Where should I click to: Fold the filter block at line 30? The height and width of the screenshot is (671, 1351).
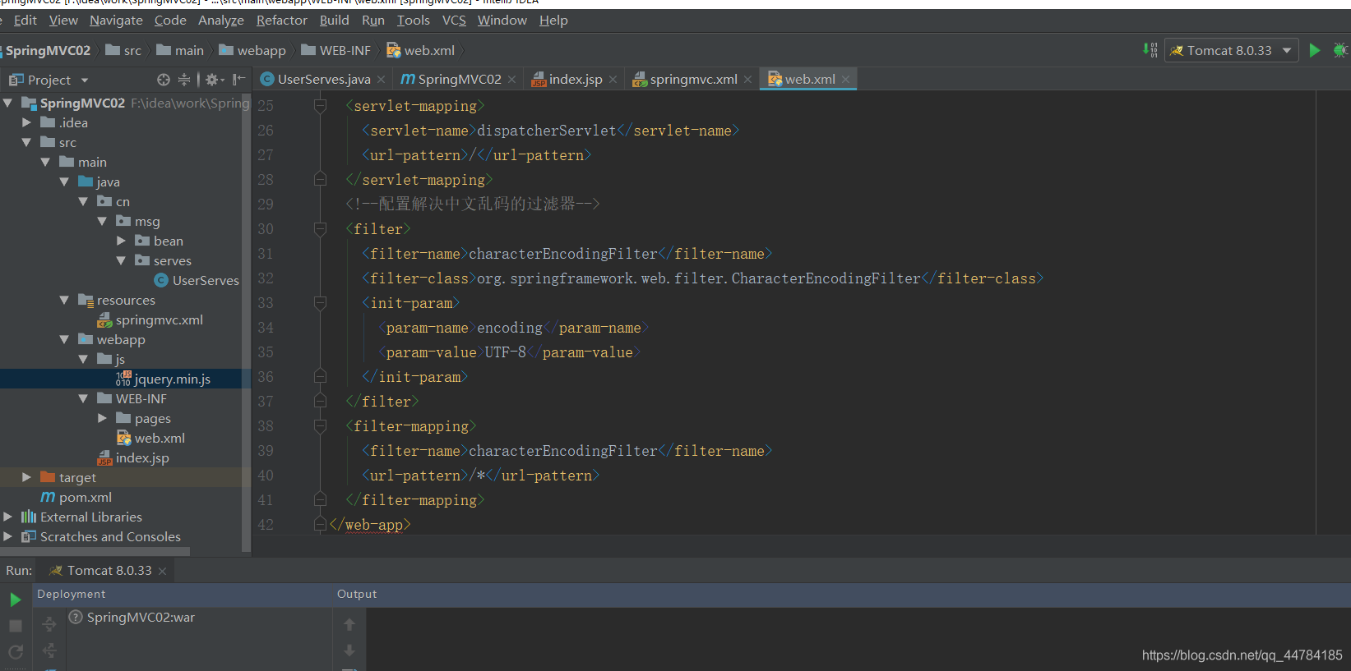[321, 229]
